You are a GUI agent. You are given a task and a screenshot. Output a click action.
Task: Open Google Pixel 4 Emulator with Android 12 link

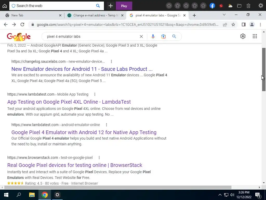[x=84, y=132]
